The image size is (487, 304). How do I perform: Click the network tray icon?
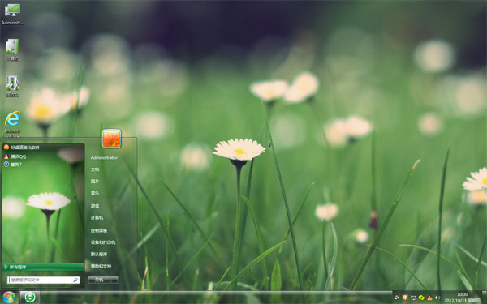[413, 298]
